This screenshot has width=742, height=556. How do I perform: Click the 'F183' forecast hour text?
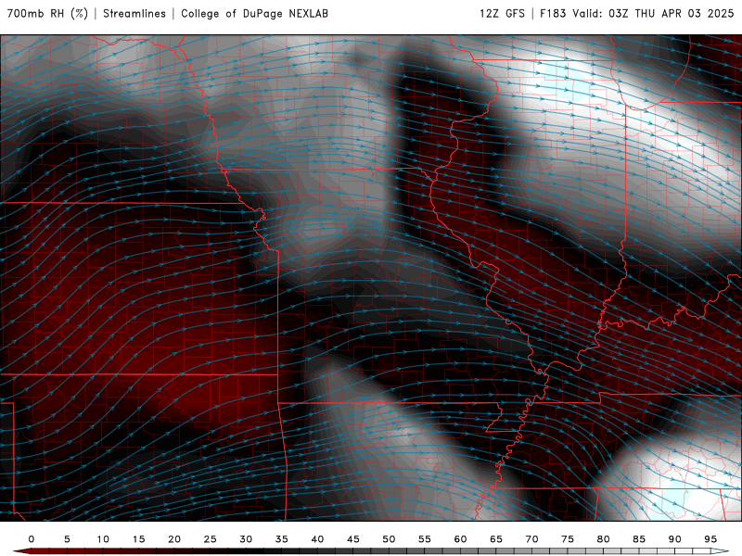(x=553, y=14)
